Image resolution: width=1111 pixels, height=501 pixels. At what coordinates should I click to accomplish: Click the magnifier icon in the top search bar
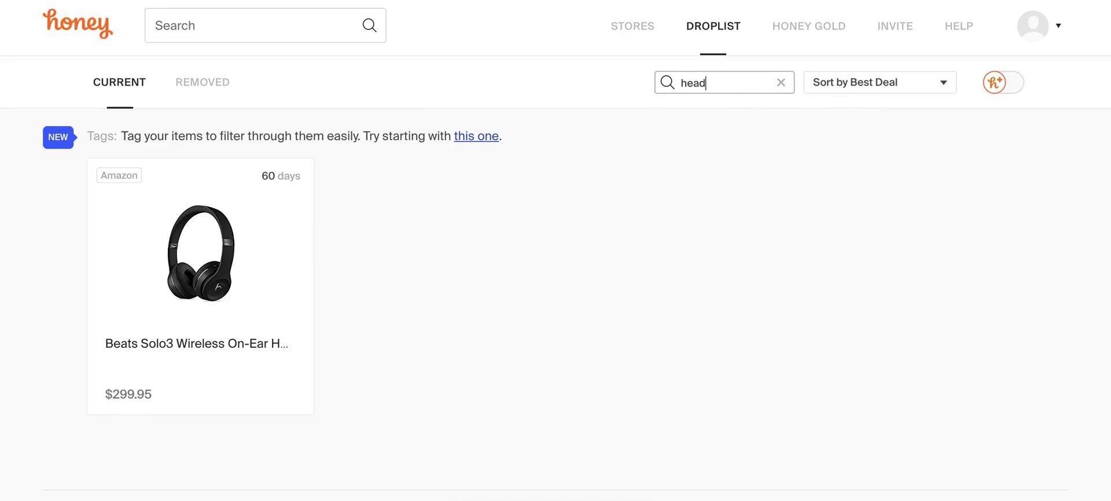(369, 25)
